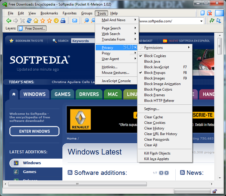Click the green Go arrow icon

(212, 21)
